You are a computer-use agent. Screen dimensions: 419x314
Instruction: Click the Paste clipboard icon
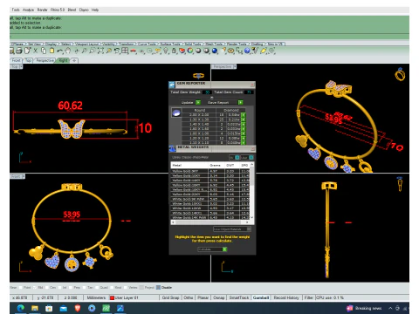click(52, 51)
